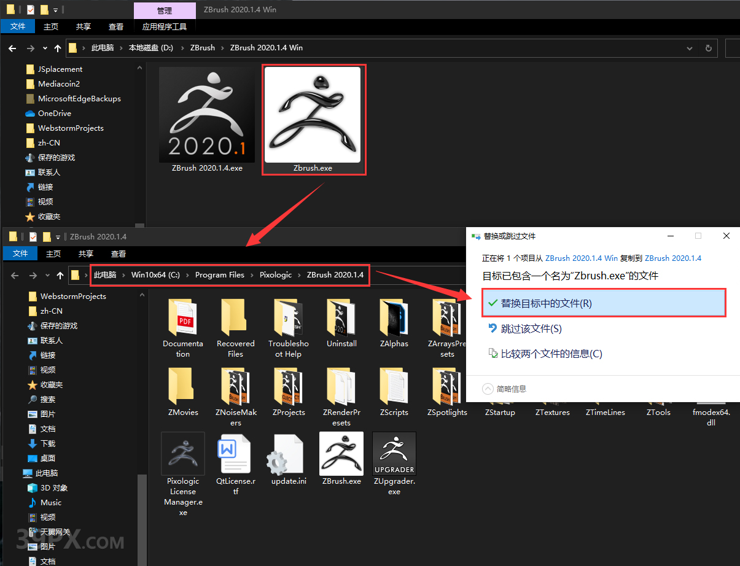The height and width of the screenshot is (566, 740).
Task: Open the ZSpotlights folder
Action: point(447,393)
